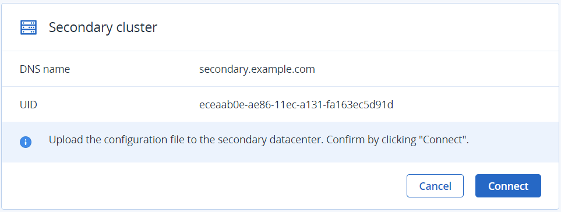
Task: Select the secondary.example.com DNS value
Action: point(257,69)
